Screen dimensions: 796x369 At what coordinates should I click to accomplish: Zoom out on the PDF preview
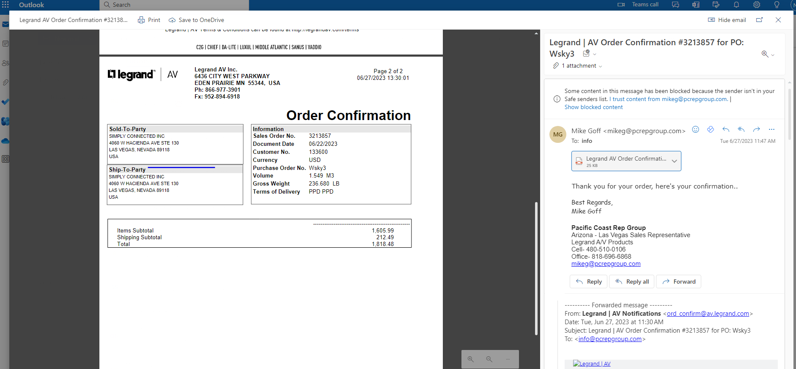pyautogui.click(x=489, y=359)
